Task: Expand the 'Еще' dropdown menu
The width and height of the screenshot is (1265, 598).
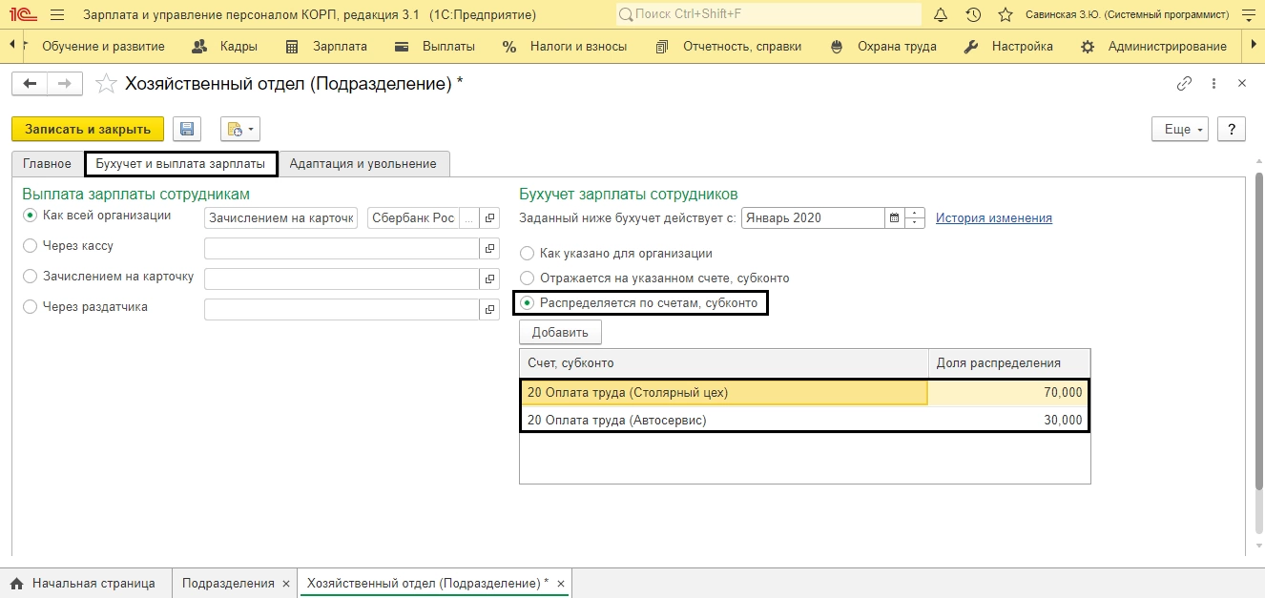Action: coord(1180,130)
